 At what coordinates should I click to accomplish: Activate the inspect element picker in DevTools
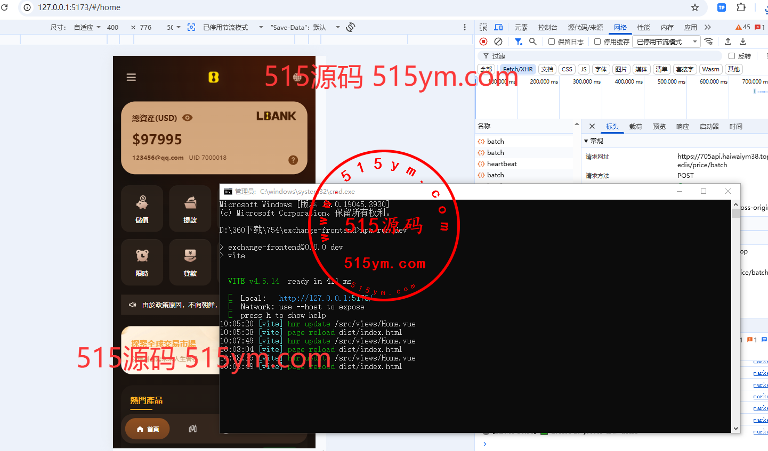click(483, 27)
